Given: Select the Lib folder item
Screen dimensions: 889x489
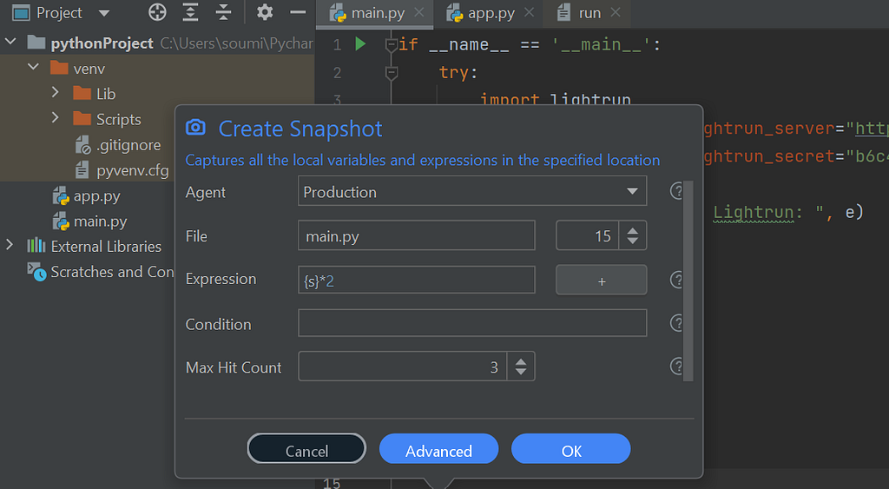Looking at the screenshot, I should [x=106, y=94].
